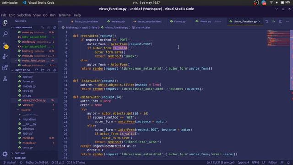Click the libro breadcrumb segment
The height and width of the screenshot is (165, 293).
(x=94, y=27)
